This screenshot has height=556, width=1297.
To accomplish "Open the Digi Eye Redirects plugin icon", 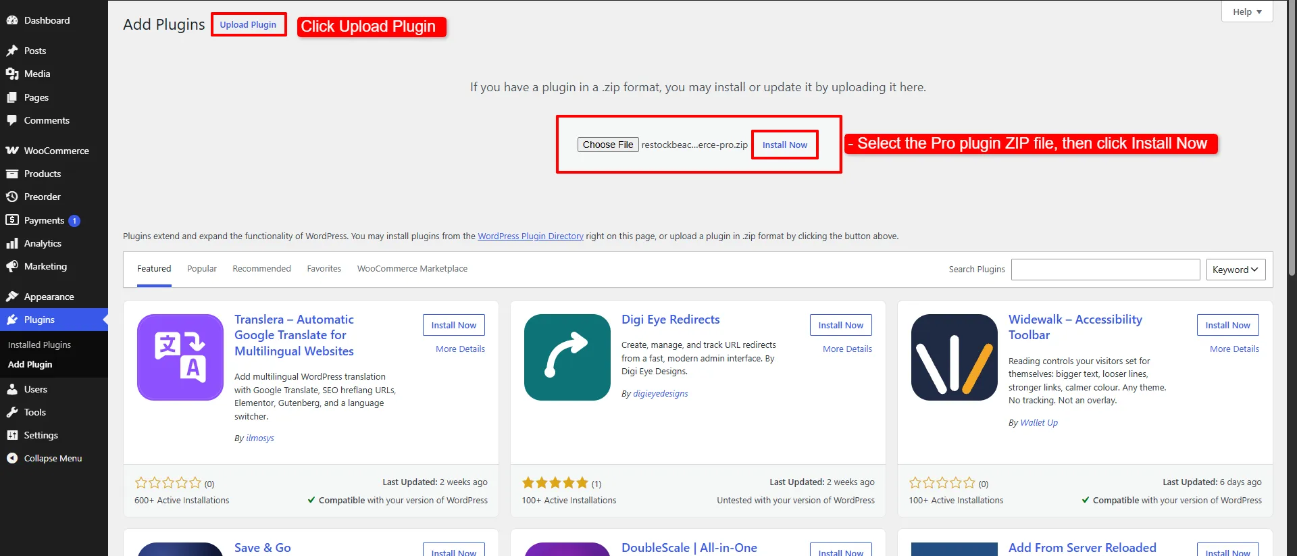I will [x=567, y=357].
